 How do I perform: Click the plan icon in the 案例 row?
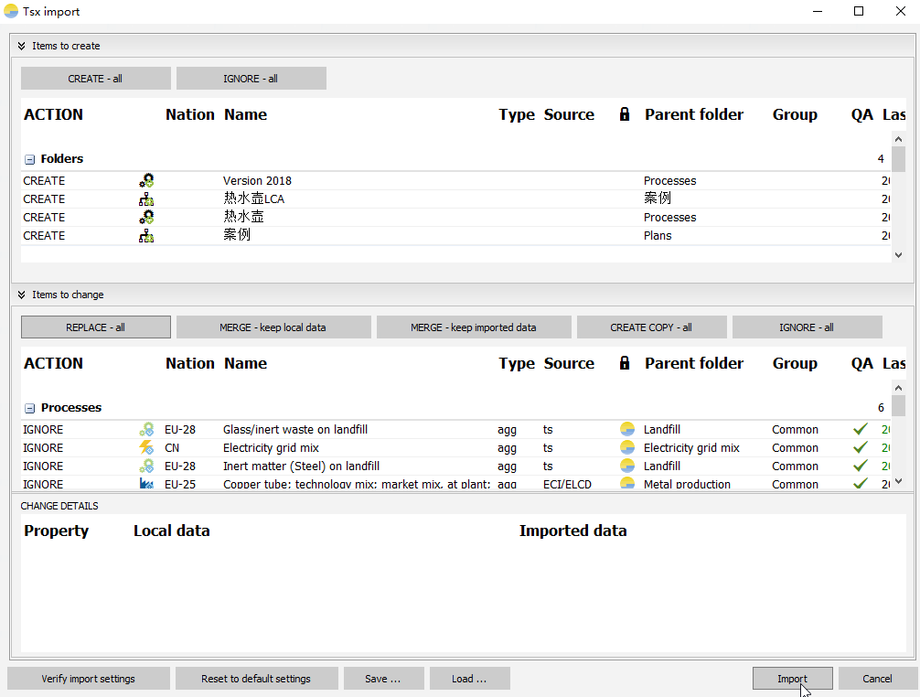(x=146, y=236)
